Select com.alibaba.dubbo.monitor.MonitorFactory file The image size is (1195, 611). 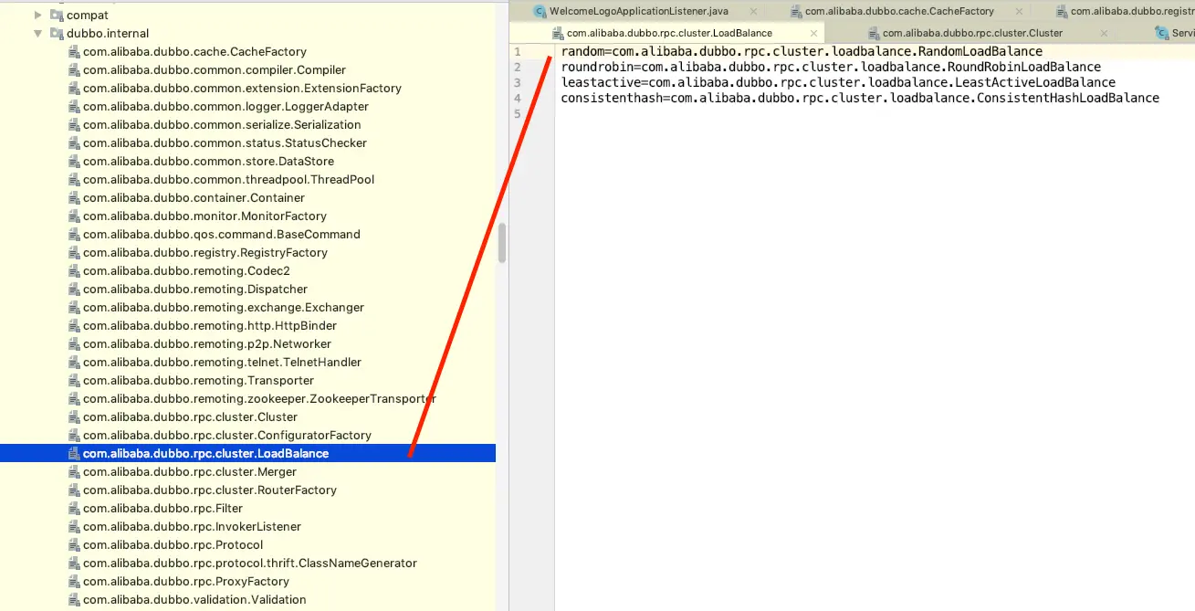tap(204, 216)
